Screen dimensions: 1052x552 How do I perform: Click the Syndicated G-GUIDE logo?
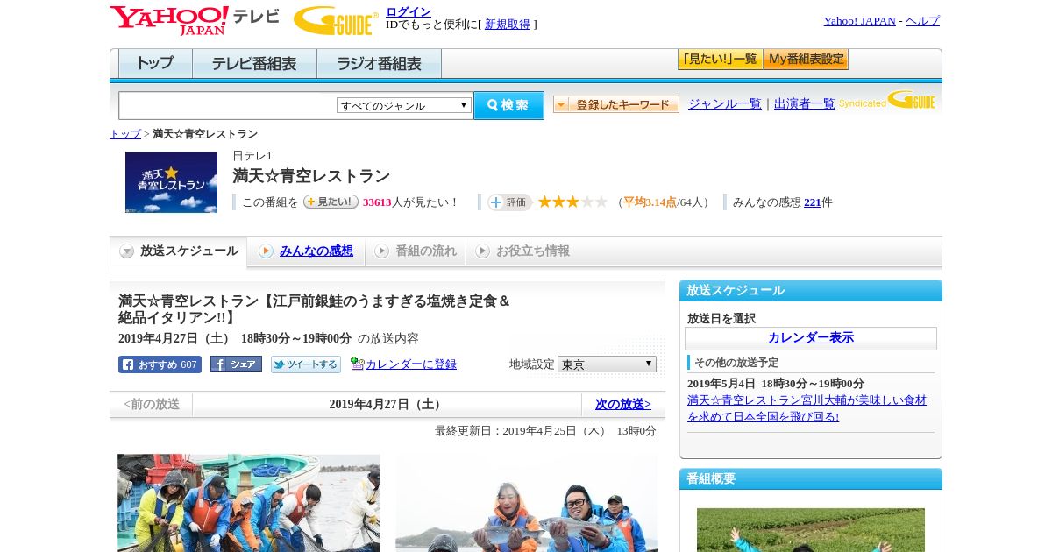pyautogui.click(x=887, y=100)
